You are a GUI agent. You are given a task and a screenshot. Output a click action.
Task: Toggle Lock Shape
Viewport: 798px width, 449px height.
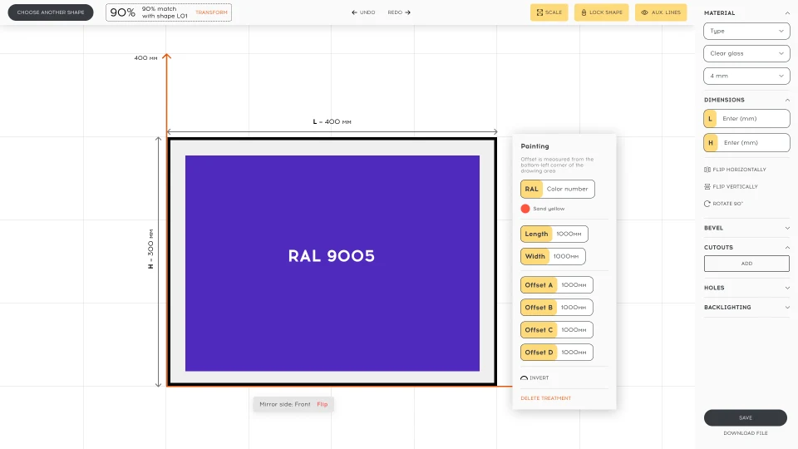click(x=602, y=12)
